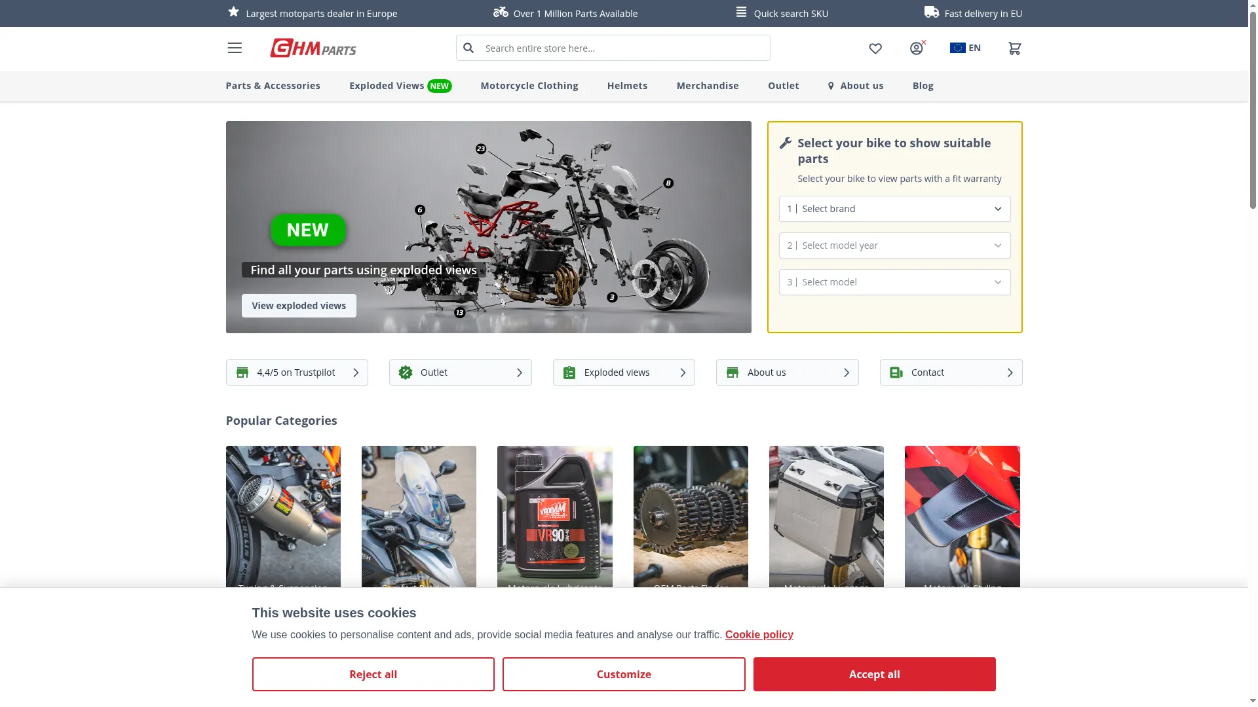Click the EU flag icon
The height and width of the screenshot is (707, 1258).
[957, 48]
